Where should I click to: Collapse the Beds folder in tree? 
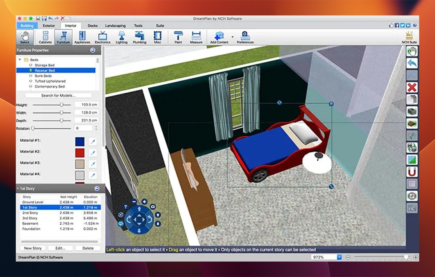coord(20,60)
